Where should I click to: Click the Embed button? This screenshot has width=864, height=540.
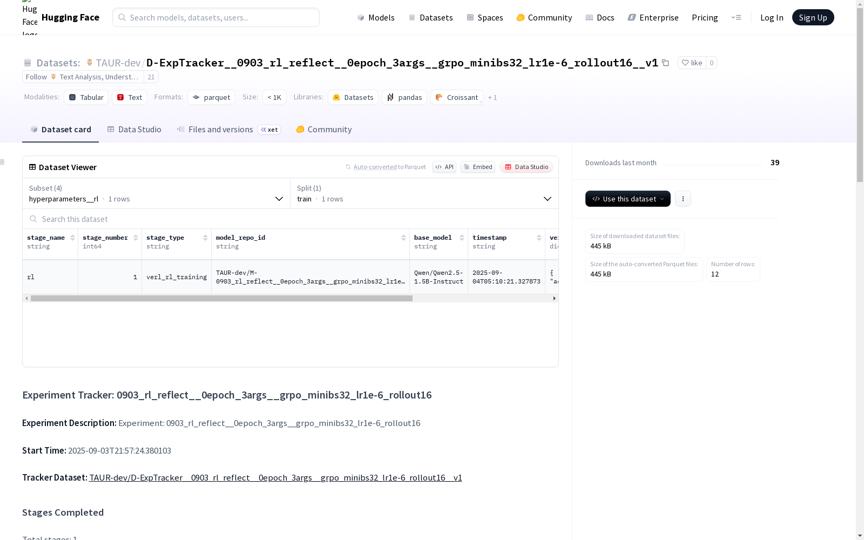pos(478,167)
